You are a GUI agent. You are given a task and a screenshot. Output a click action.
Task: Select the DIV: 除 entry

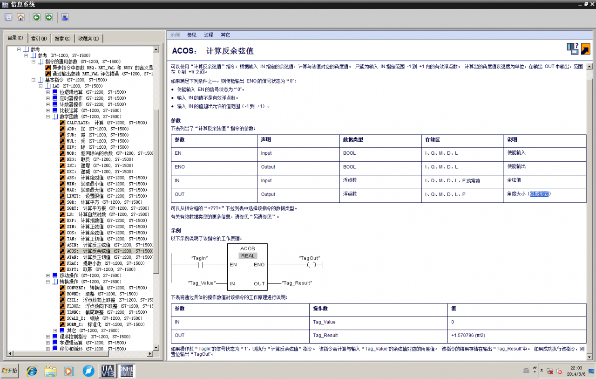(97, 147)
